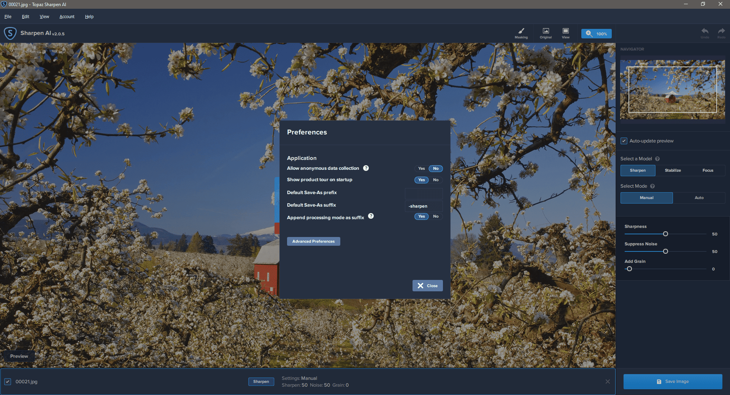Click the Navigator thumbnail image
730x395 pixels.
(x=672, y=90)
